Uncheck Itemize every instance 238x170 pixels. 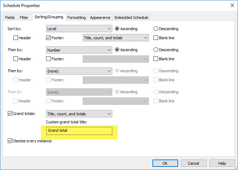click(x=10, y=141)
